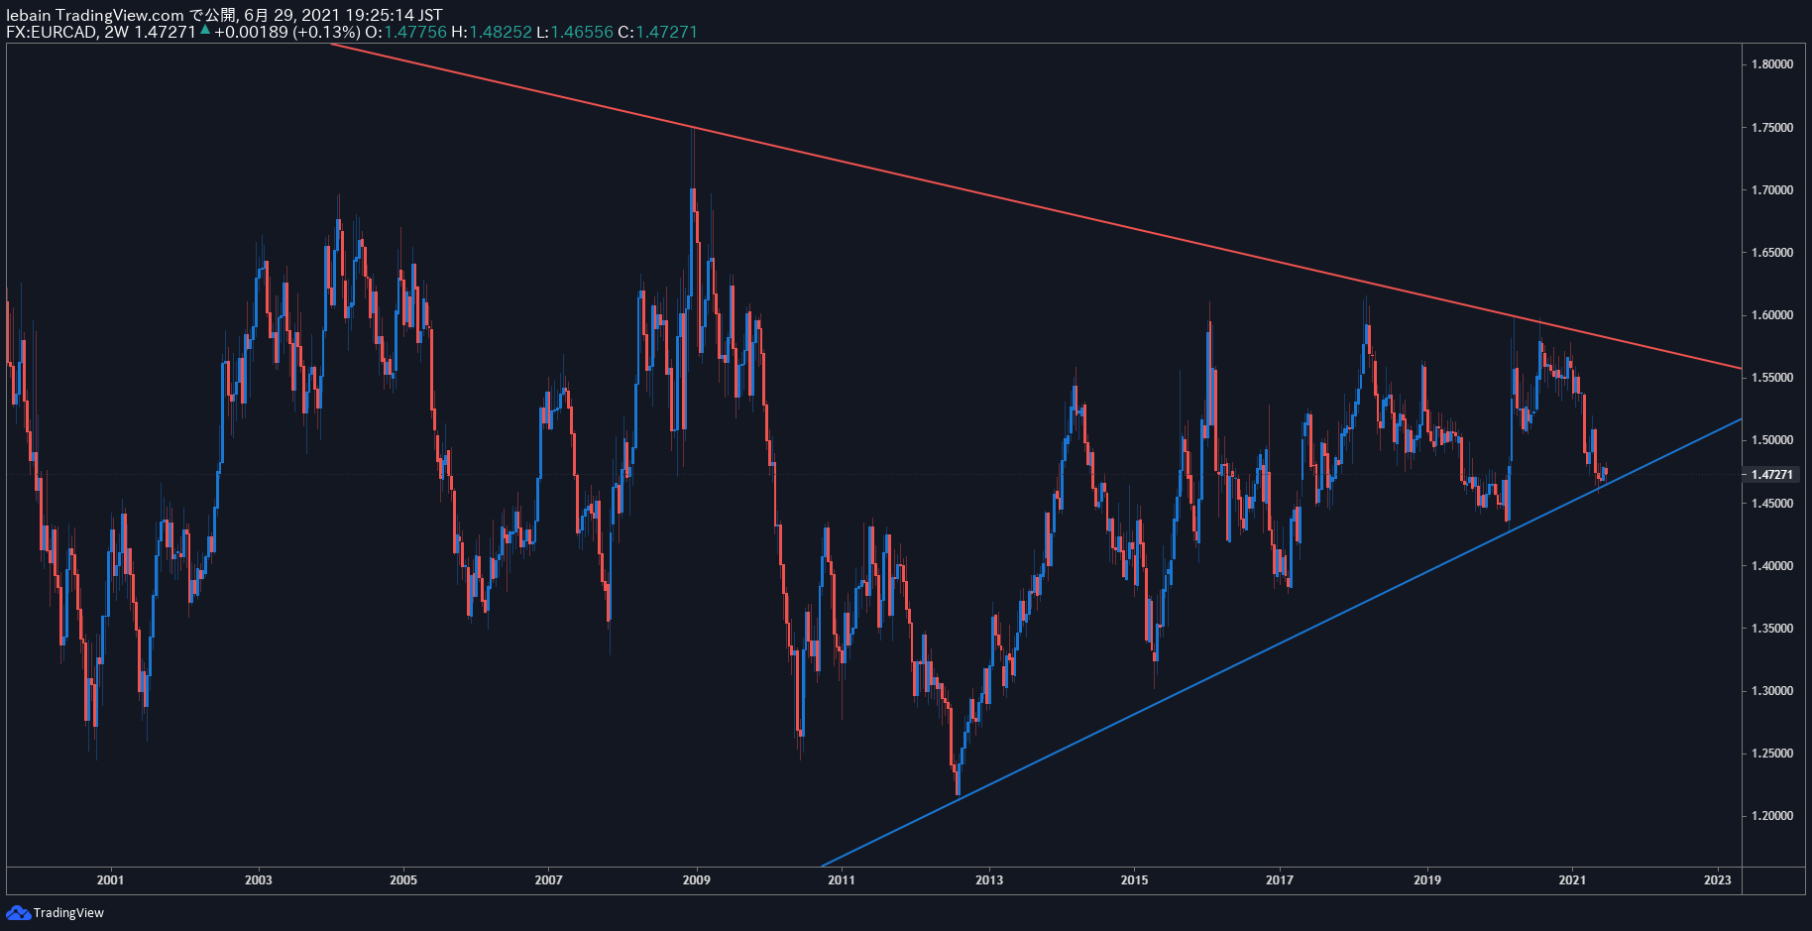This screenshot has height=931, width=1812.
Task: Click the TradingView logo icon
Action: tap(18, 912)
